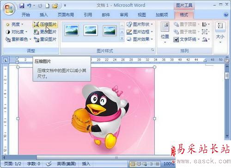Click 置于顶层 bring to front
Screen dimensions: 231x168
click(x=186, y=25)
